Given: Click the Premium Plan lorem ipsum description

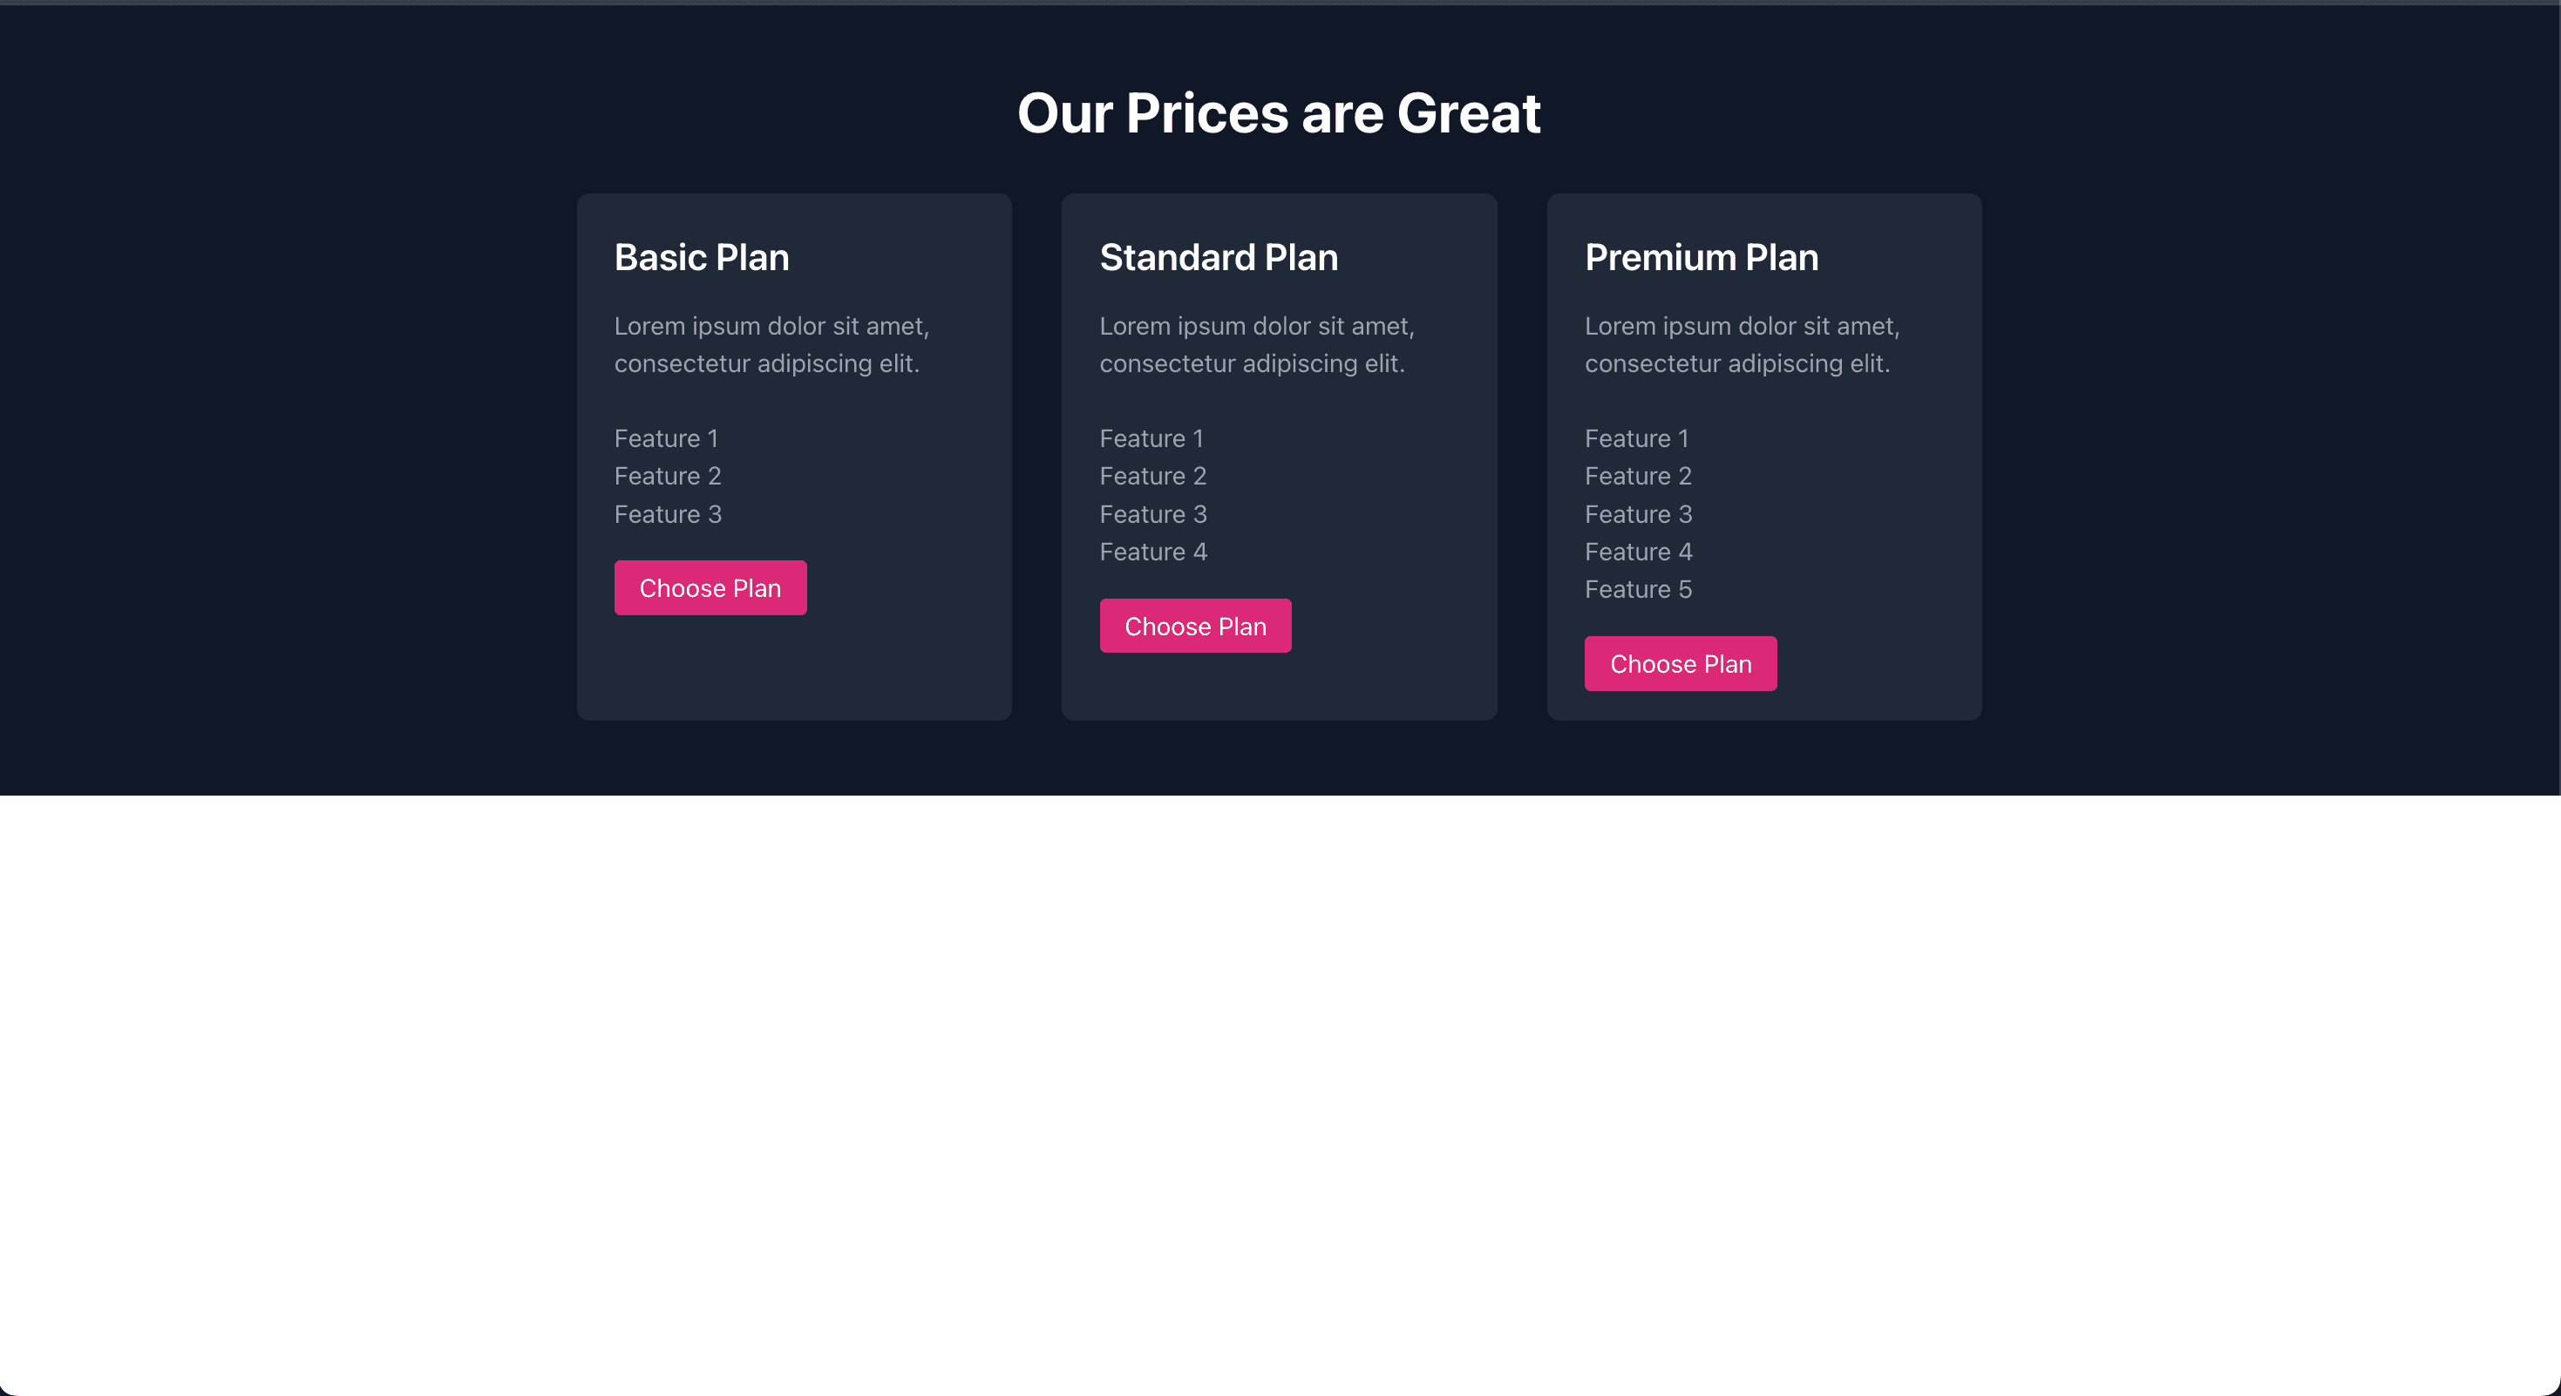Looking at the screenshot, I should pos(1741,345).
